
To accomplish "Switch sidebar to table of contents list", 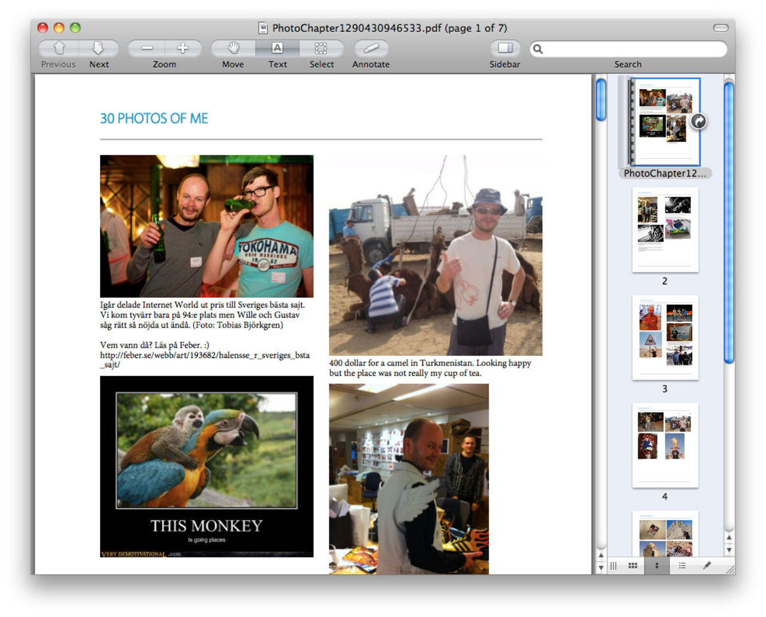I will coord(682,566).
